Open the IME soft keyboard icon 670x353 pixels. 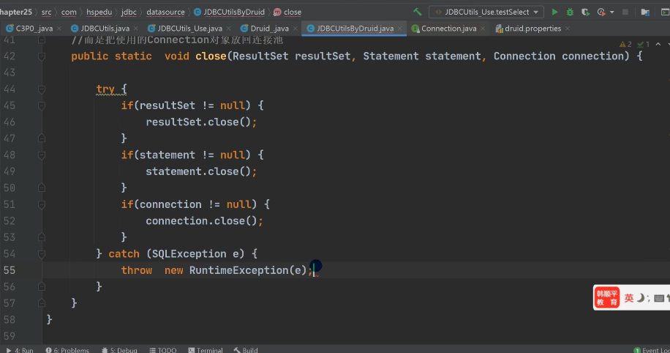(x=659, y=298)
